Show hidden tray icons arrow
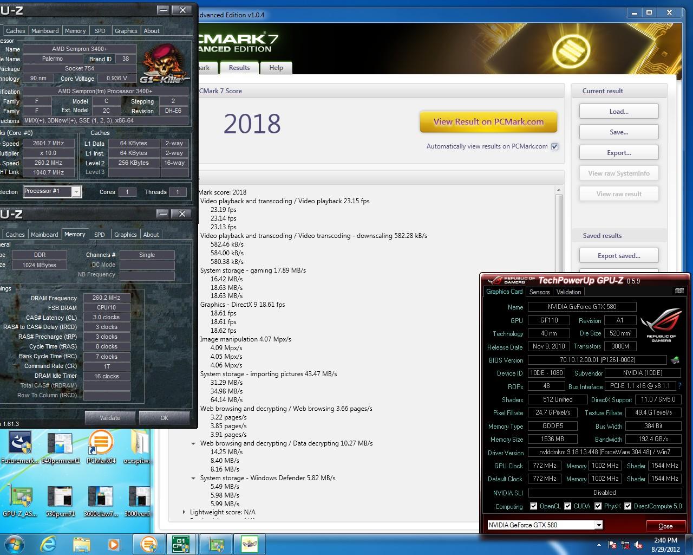 pyautogui.click(x=599, y=545)
